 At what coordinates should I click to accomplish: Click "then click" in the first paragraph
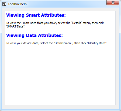[98, 23]
